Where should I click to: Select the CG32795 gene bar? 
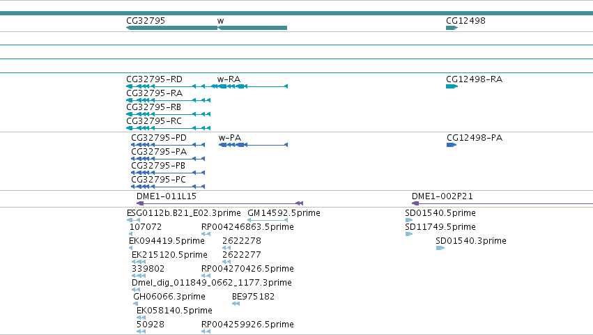(171, 28)
